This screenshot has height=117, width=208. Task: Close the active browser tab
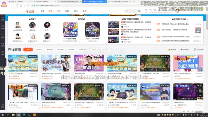[105, 2]
